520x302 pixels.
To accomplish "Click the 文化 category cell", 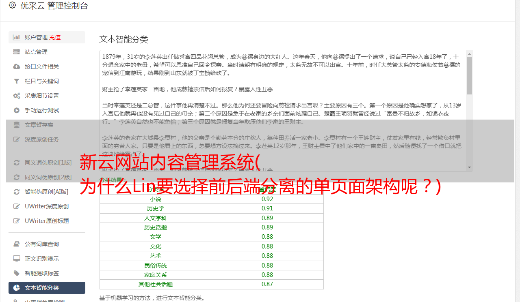I will (x=155, y=246).
